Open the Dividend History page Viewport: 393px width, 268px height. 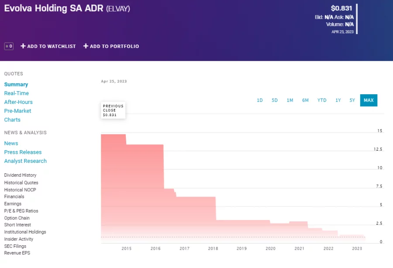pos(21,175)
